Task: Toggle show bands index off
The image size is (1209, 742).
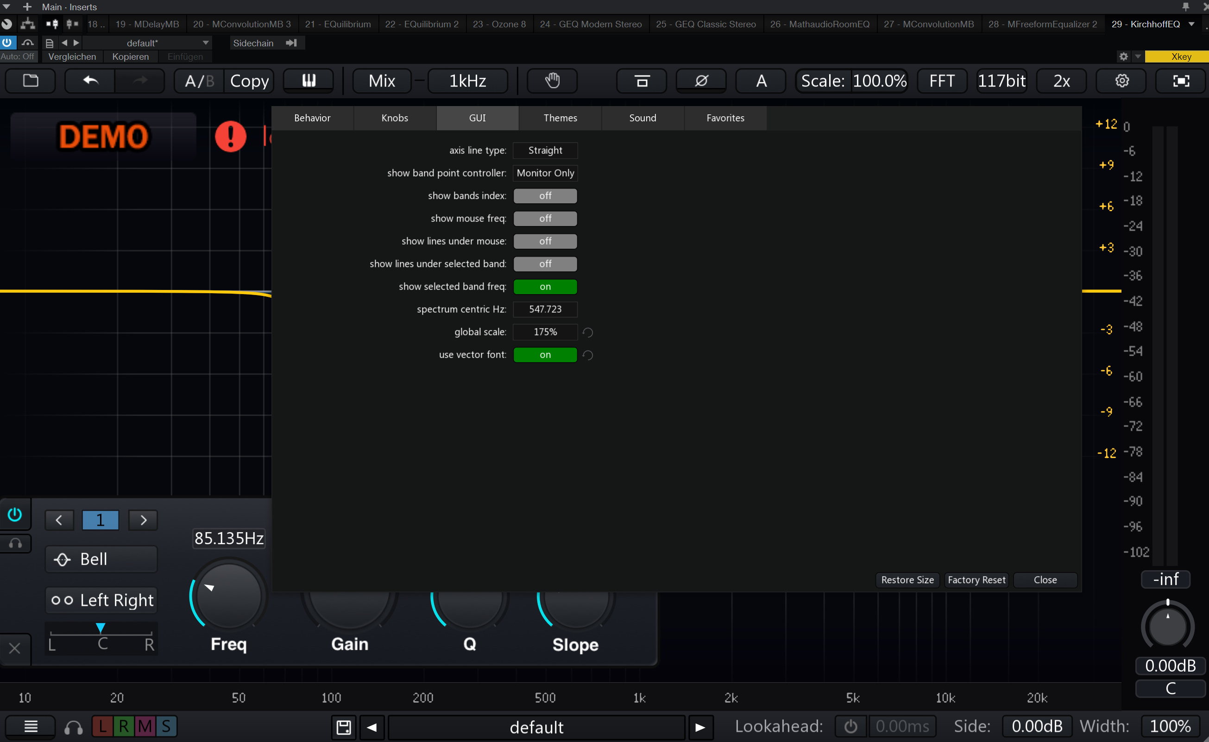Action: tap(545, 195)
